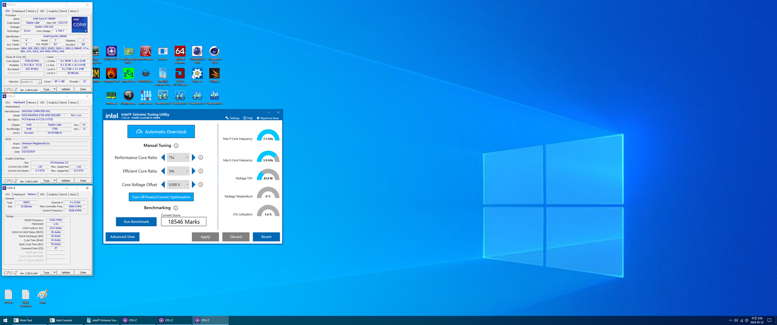Screen dimensions: 777x325
Task: Open the GEEK Bench text file on desktop
Action: (25, 298)
